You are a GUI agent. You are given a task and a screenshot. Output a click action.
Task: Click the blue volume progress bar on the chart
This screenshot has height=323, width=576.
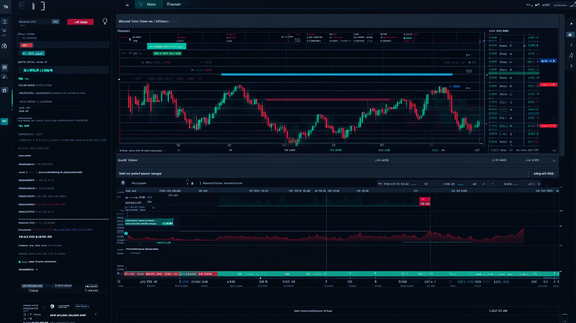(x=336, y=74)
